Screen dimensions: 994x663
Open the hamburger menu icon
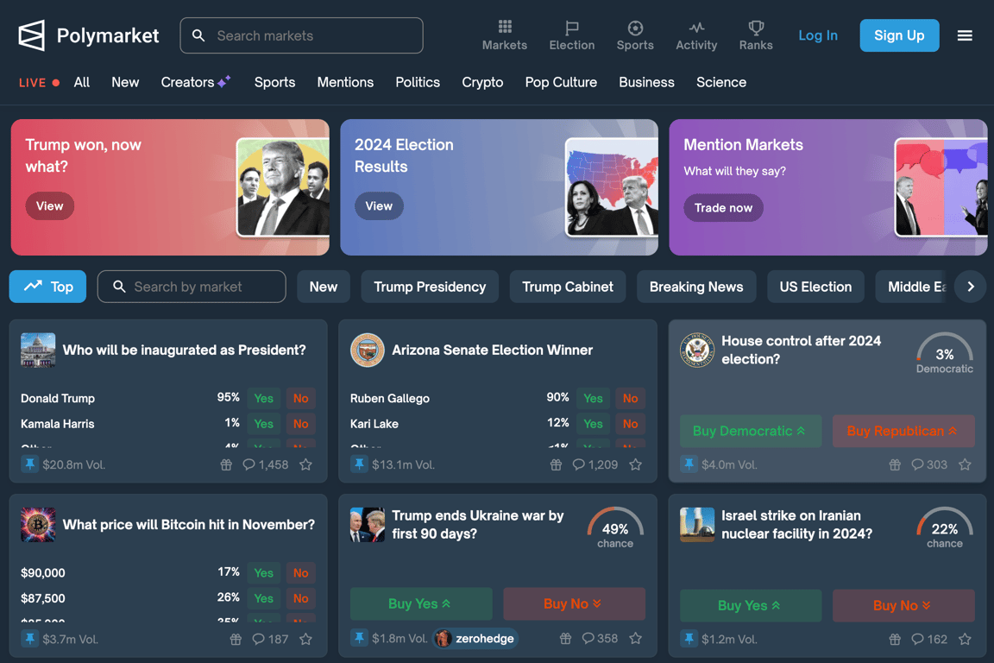coord(965,35)
